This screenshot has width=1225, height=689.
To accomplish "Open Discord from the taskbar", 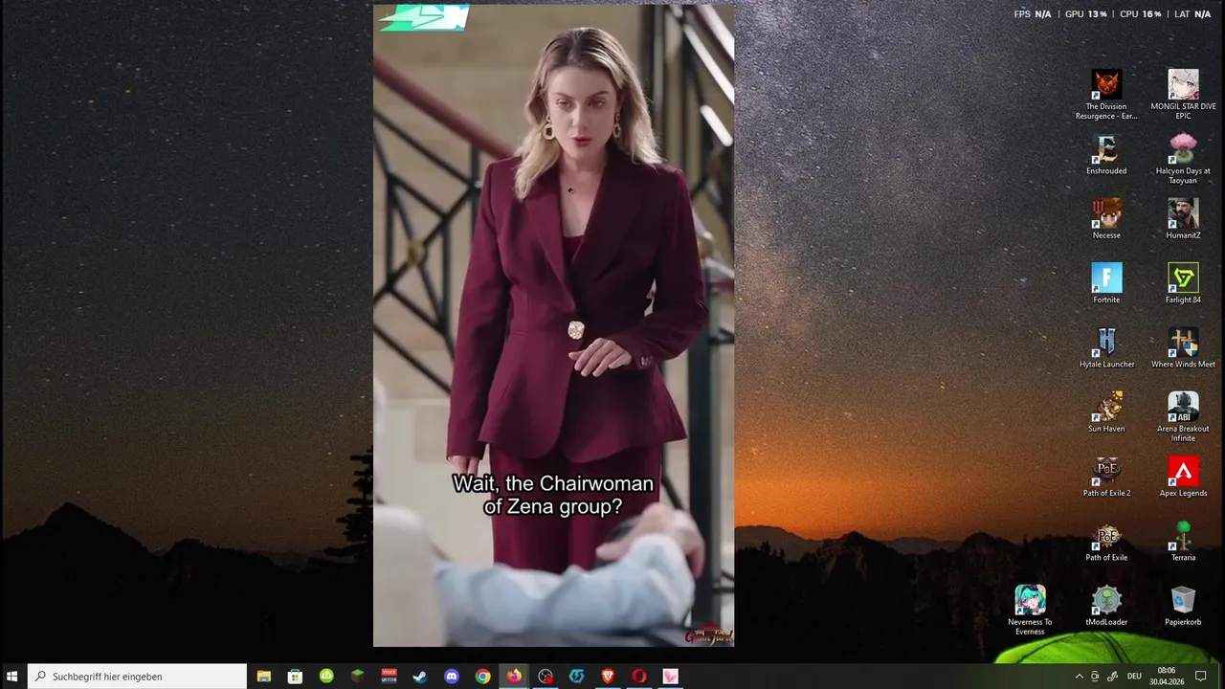I will pos(452,677).
